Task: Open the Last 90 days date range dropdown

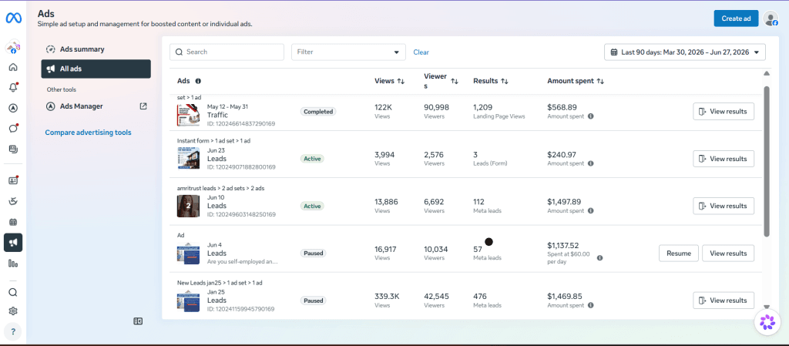Action: [x=685, y=52]
